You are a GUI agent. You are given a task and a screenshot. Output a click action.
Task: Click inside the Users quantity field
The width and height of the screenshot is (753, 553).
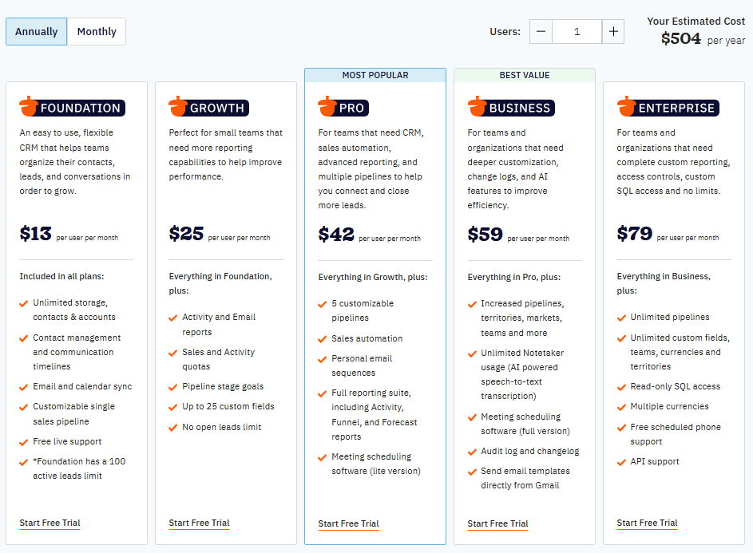(576, 31)
